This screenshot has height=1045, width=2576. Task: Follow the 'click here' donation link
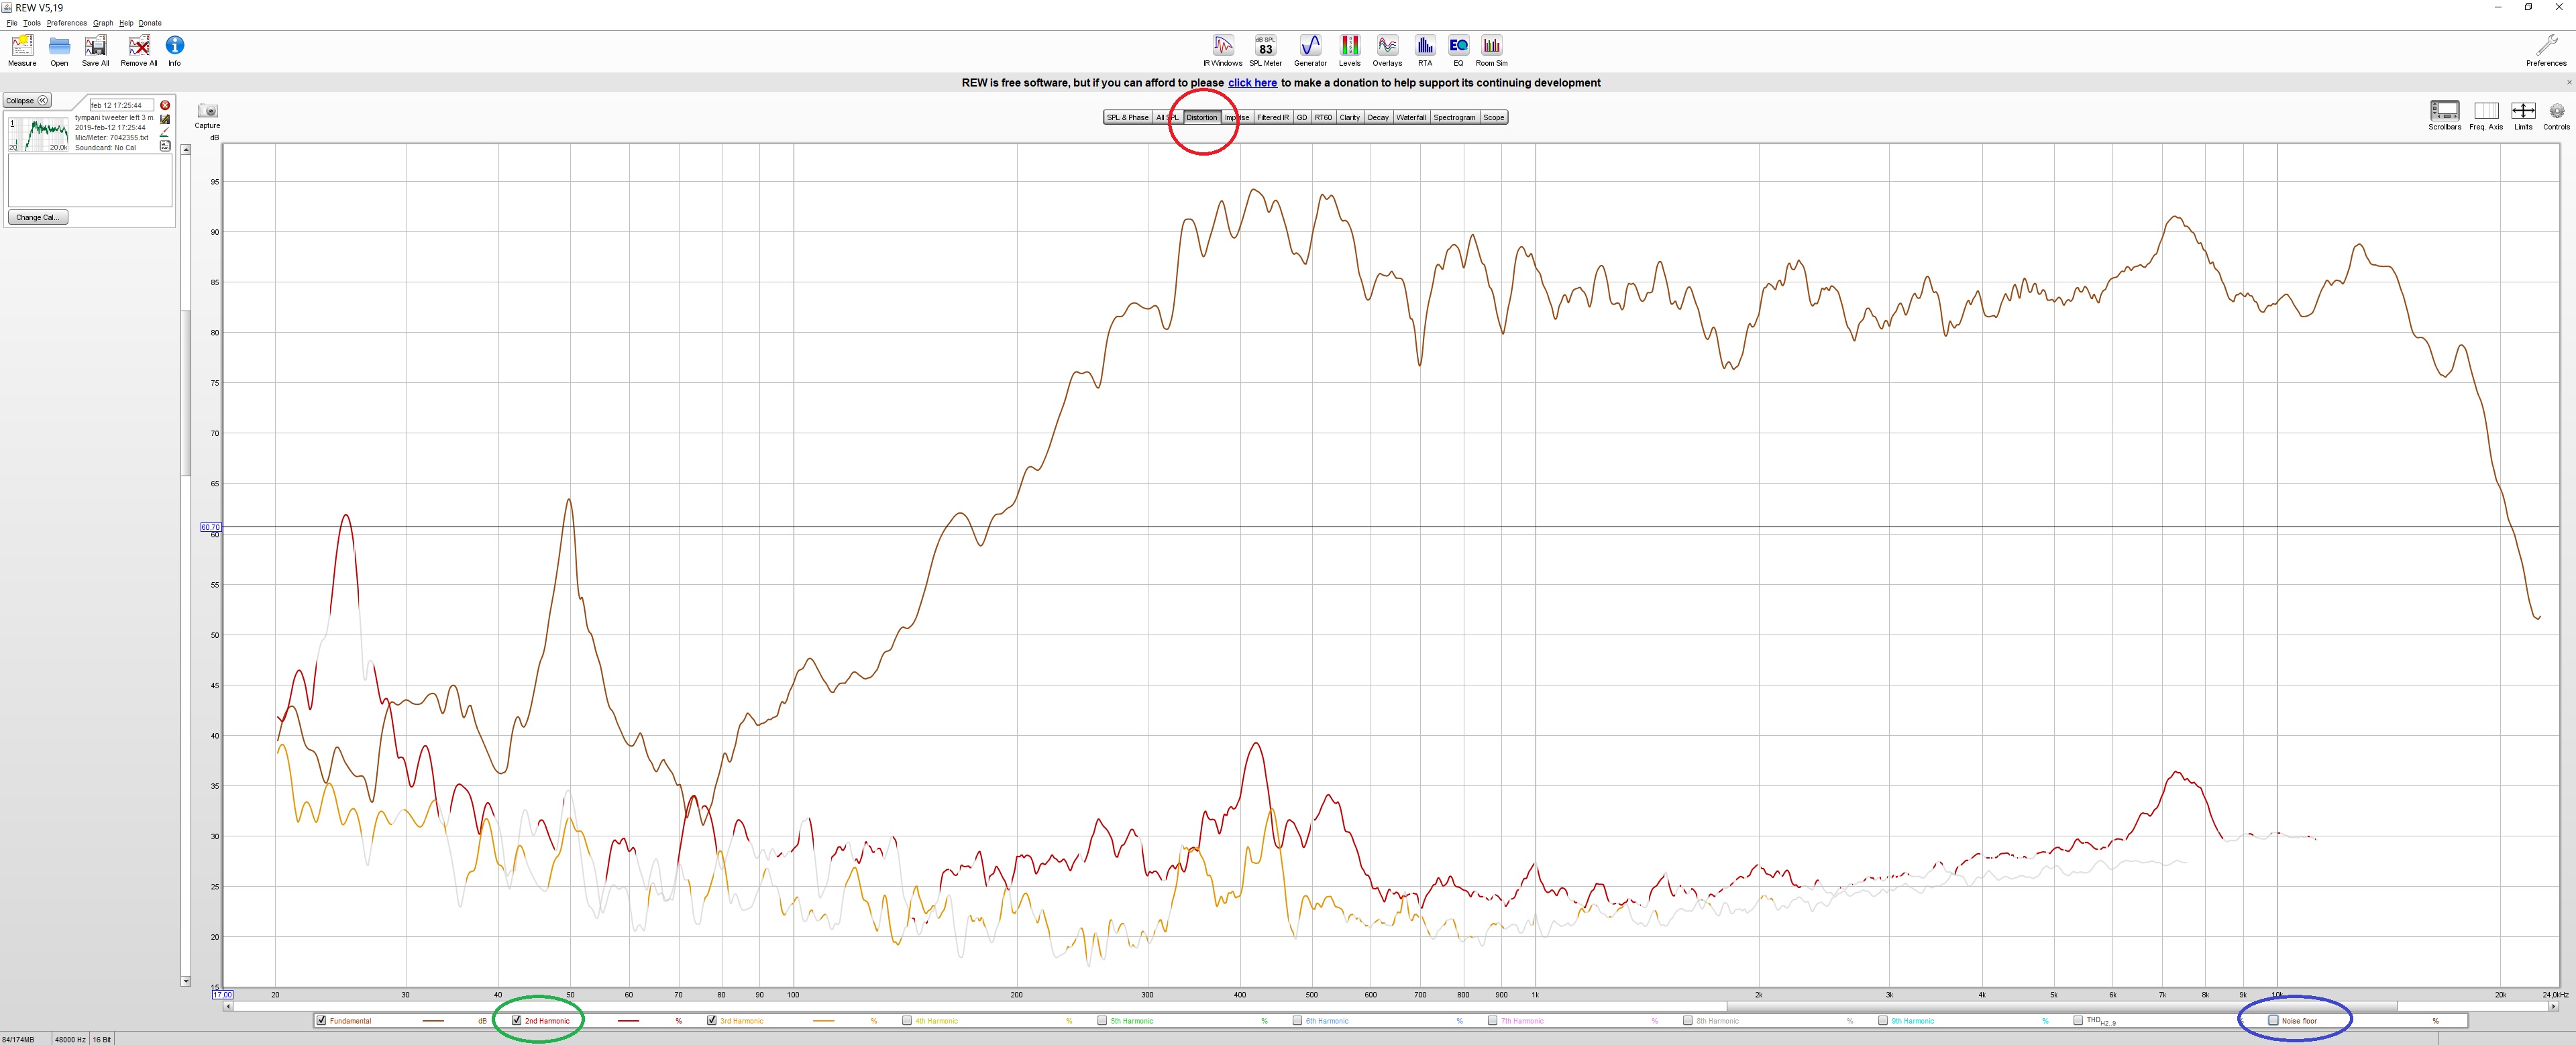point(1252,83)
